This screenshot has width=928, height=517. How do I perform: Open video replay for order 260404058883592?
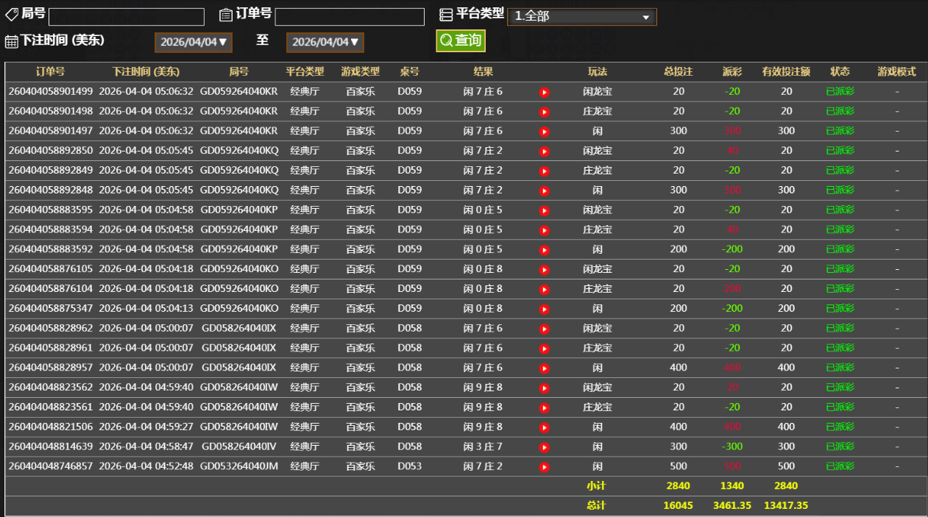(544, 250)
